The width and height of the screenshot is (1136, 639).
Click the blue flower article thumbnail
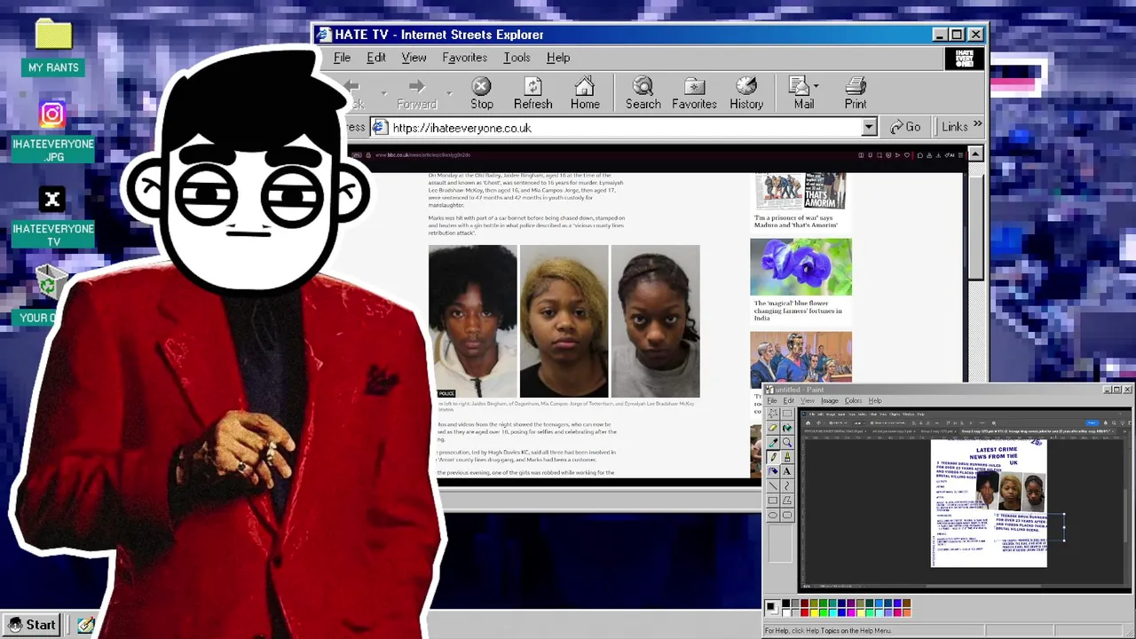point(801,266)
